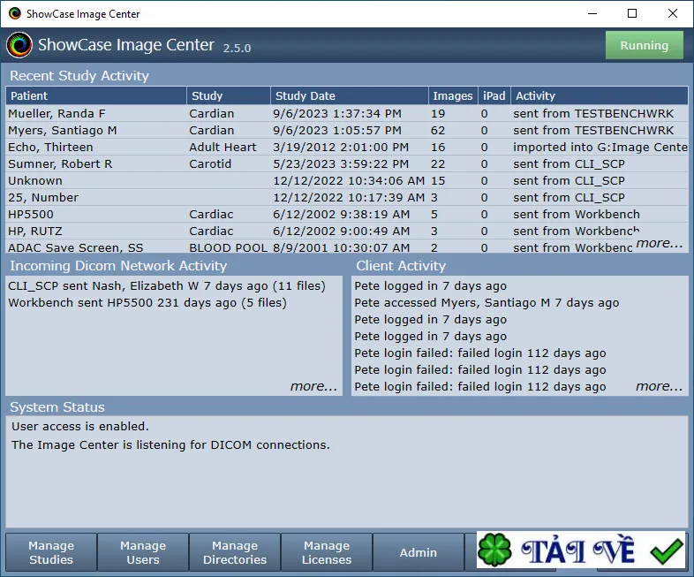Open the Admin section
Image resolution: width=694 pixels, height=577 pixels.
click(x=419, y=552)
